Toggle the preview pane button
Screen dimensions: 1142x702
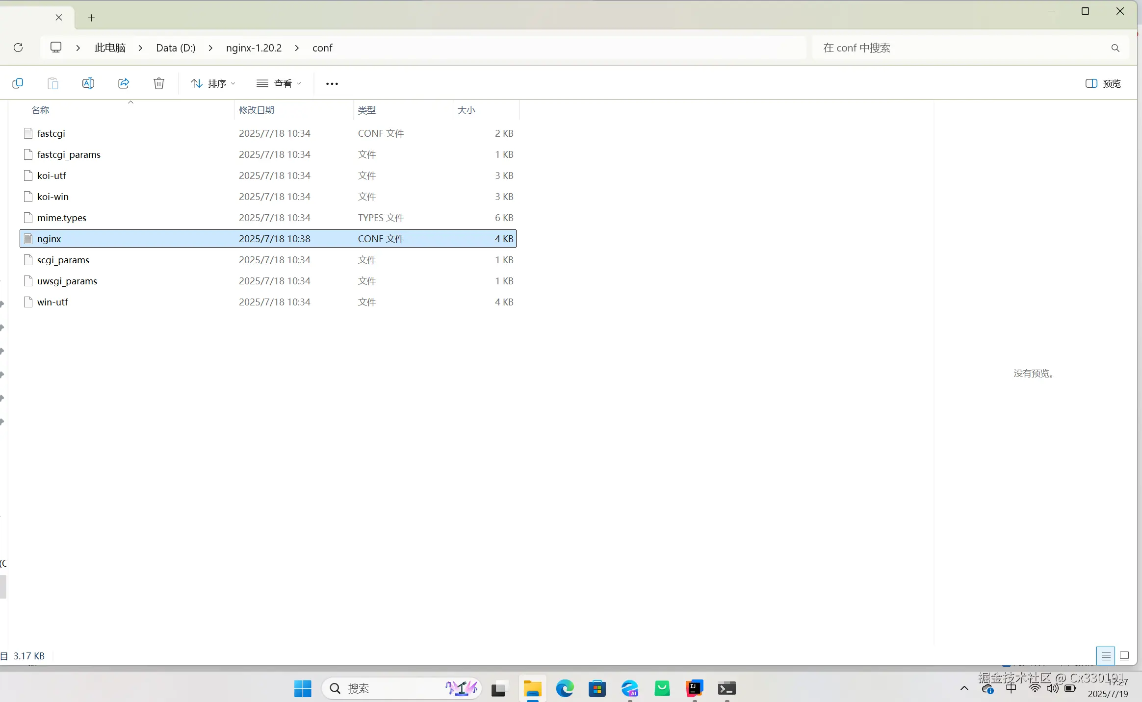click(x=1103, y=84)
